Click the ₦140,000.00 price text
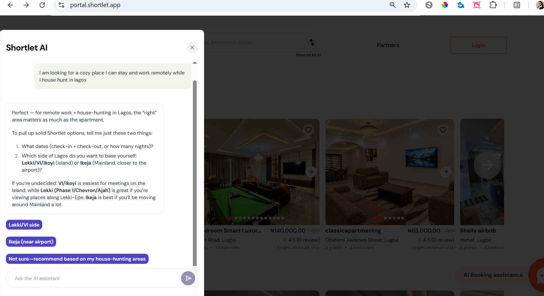This screenshot has width=544, height=296. click(288, 231)
